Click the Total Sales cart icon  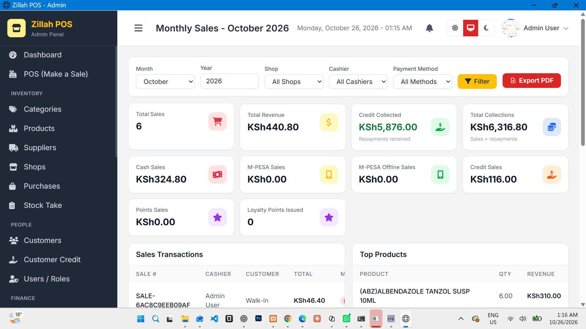(218, 121)
